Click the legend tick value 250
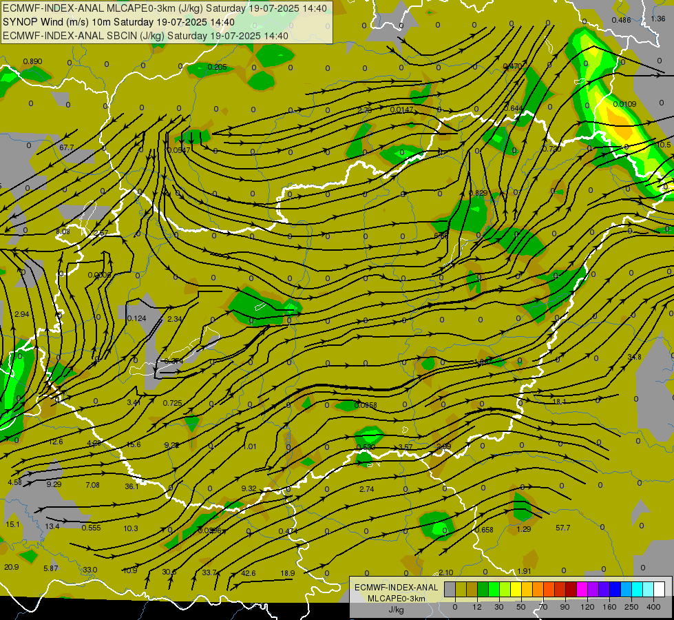Image resolution: width=674 pixels, height=620 pixels. (631, 607)
